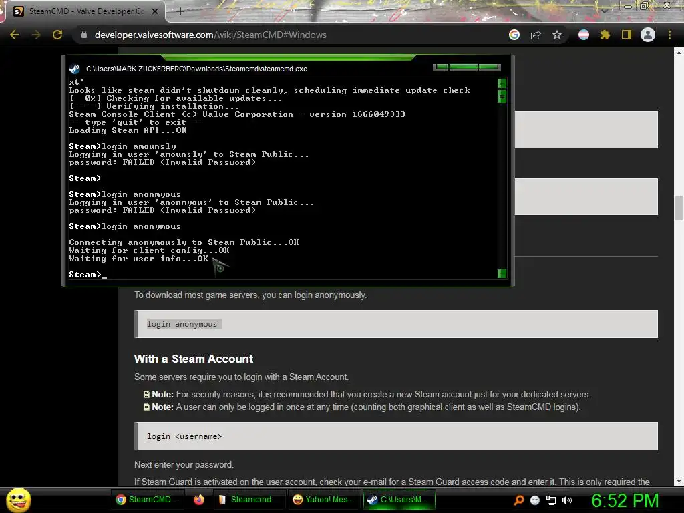Bookmark this page with the star
The width and height of the screenshot is (684, 513).
557,35
